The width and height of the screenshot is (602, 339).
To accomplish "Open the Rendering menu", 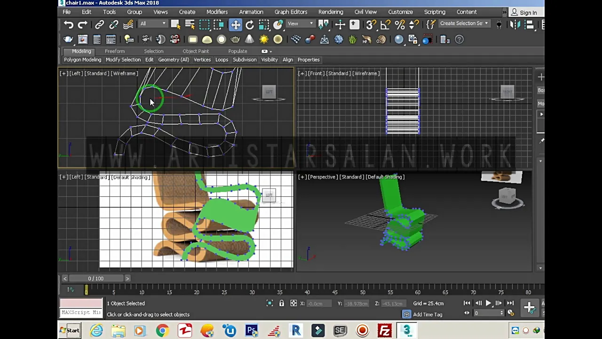I will click(x=331, y=12).
